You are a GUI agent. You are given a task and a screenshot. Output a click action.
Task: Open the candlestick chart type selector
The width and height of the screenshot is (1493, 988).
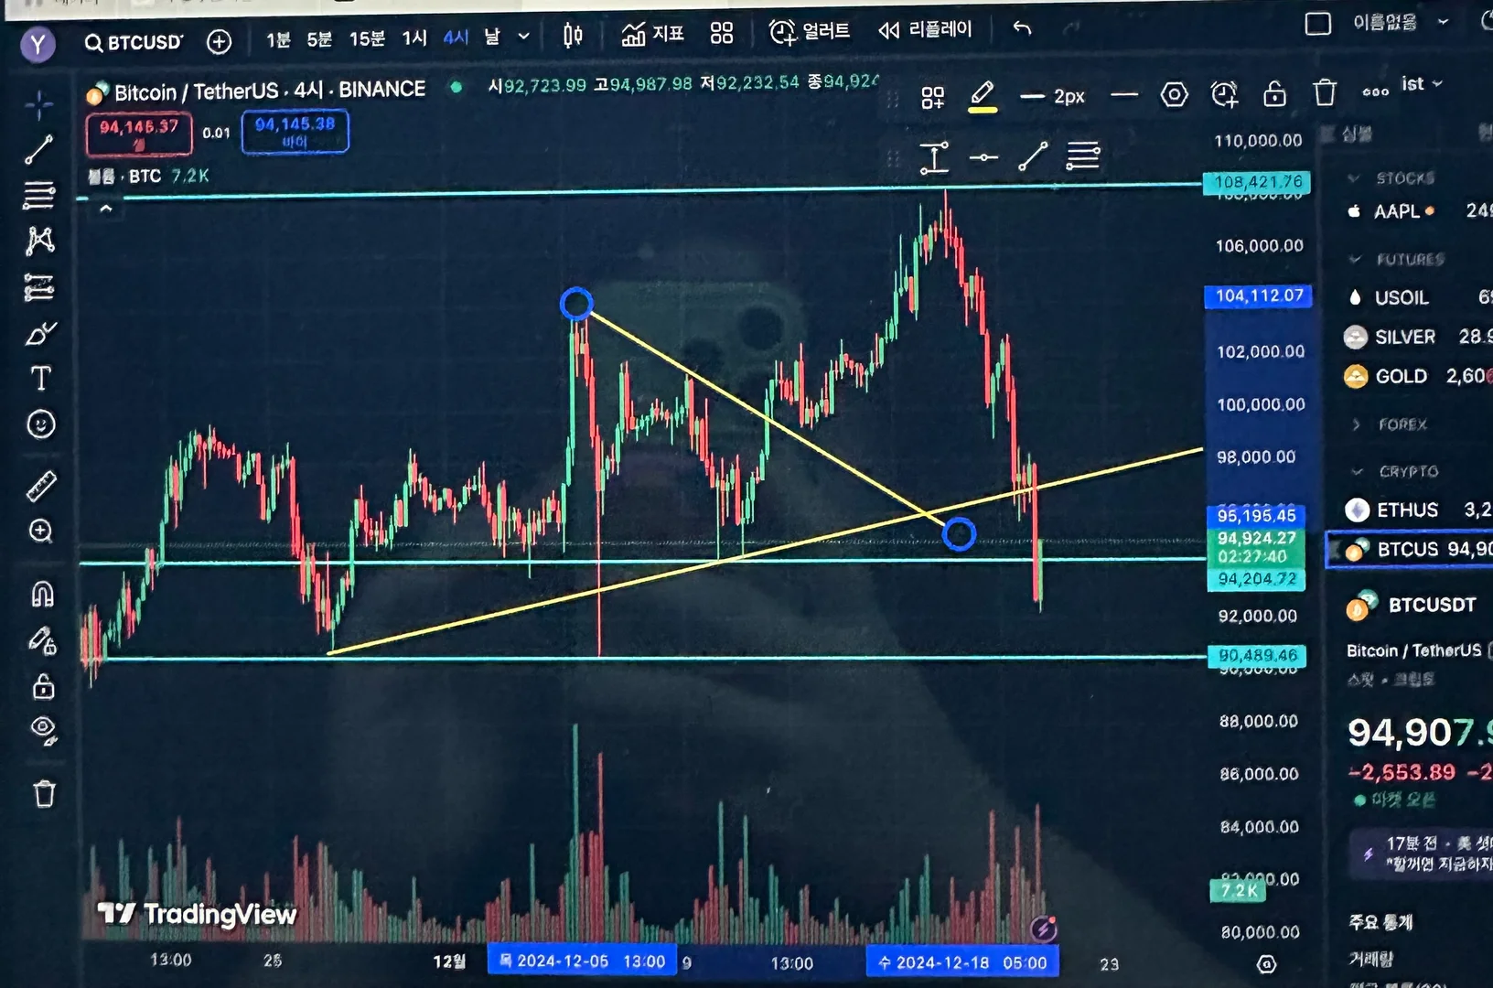pos(573,36)
